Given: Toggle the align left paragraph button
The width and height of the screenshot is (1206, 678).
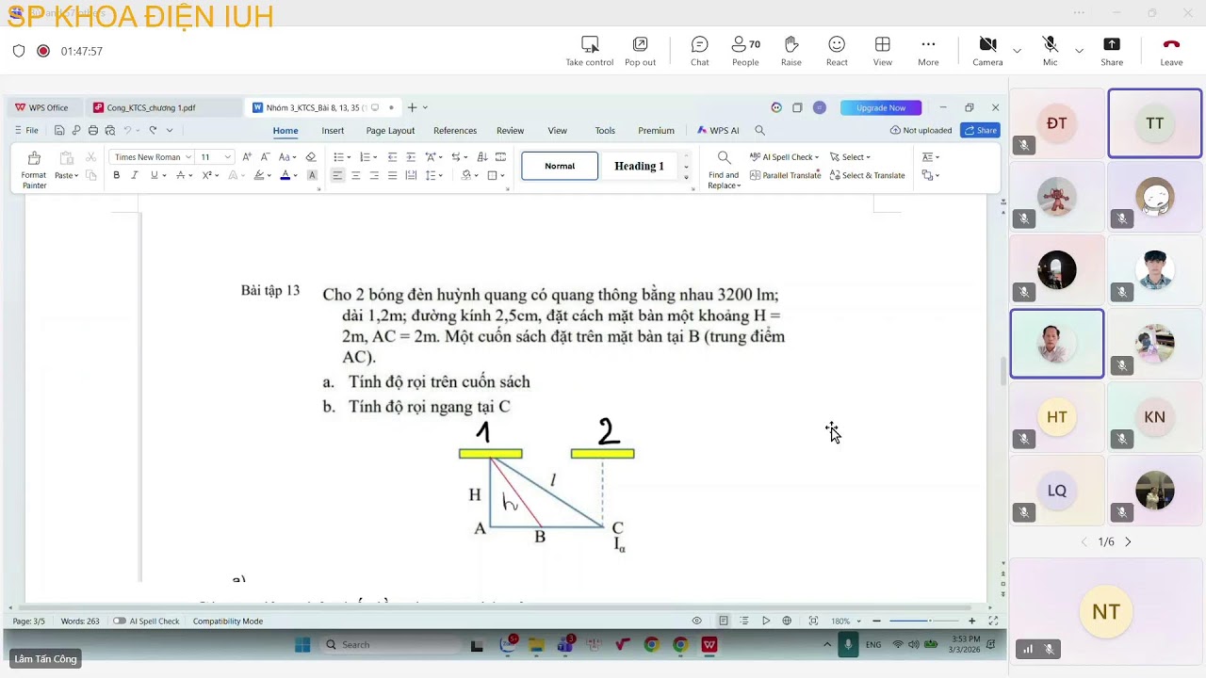Looking at the screenshot, I should click(337, 175).
